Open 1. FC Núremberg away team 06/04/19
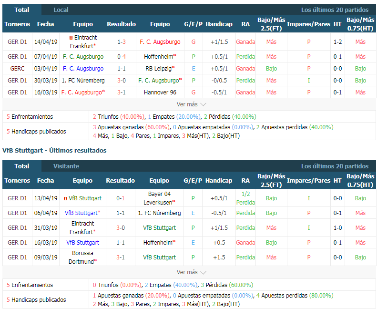The height and width of the screenshot is (309, 377). click(x=159, y=213)
